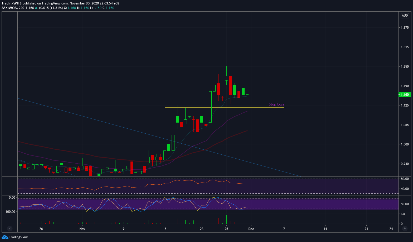Click the 9 date label on time axis
Viewport: 413px width, 242px height.
pyautogui.click(x=123, y=229)
